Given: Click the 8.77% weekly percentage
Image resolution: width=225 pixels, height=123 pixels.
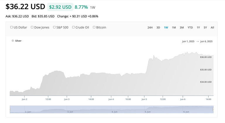Looking at the screenshot, I should (81, 7).
